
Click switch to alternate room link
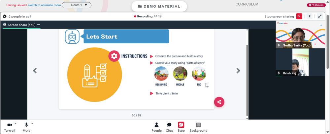click(x=45, y=5)
